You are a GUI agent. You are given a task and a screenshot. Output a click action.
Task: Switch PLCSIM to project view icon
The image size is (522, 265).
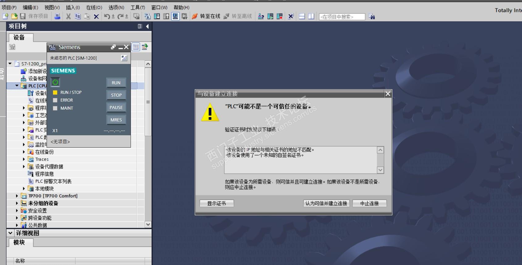pyautogui.click(x=124, y=58)
